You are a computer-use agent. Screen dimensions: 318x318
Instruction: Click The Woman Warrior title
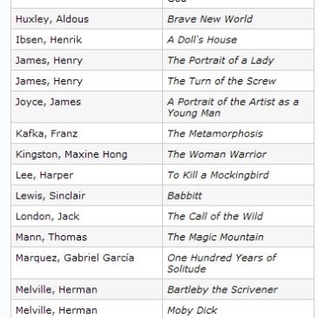tap(217, 154)
